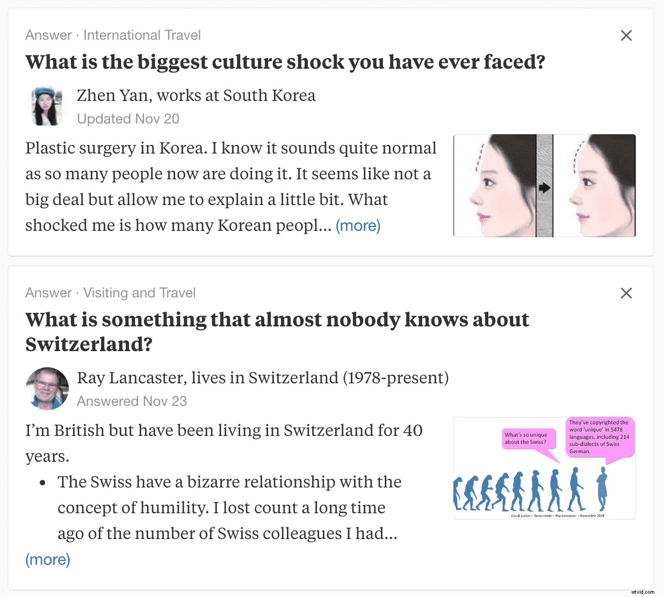Open the plastic surgery face thumbnail
This screenshot has width=664, height=597.
coord(544,186)
